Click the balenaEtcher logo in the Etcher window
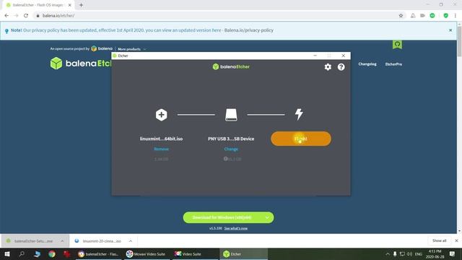The width and height of the screenshot is (462, 260). click(231, 66)
